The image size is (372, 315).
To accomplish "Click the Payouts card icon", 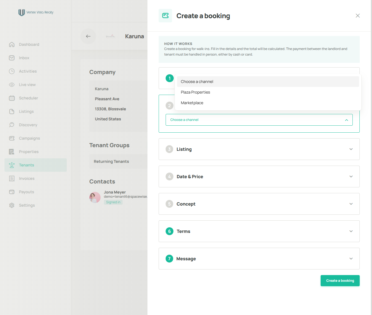I will 12,192.
